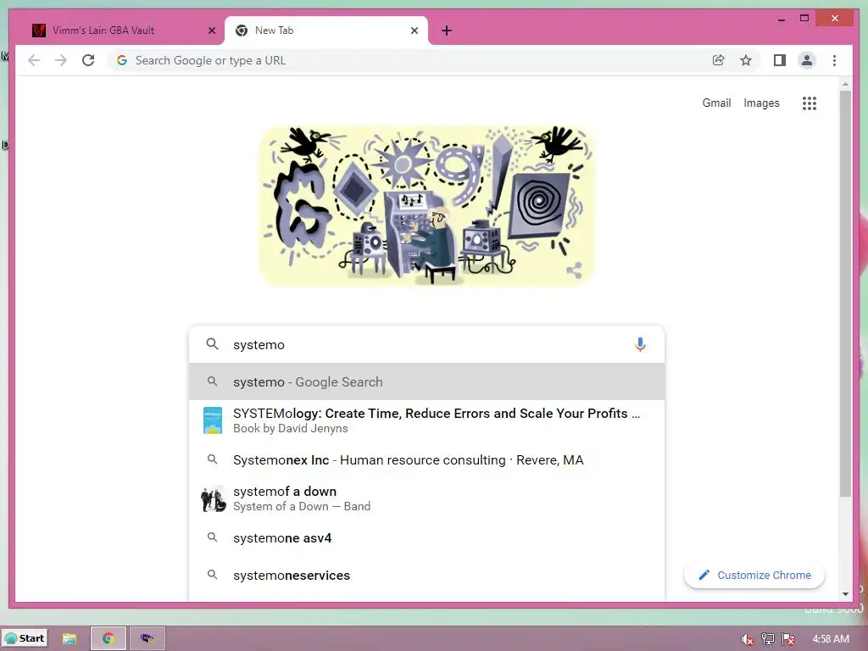
Task: Click the 4:58 AM system clock
Action: tap(831, 639)
